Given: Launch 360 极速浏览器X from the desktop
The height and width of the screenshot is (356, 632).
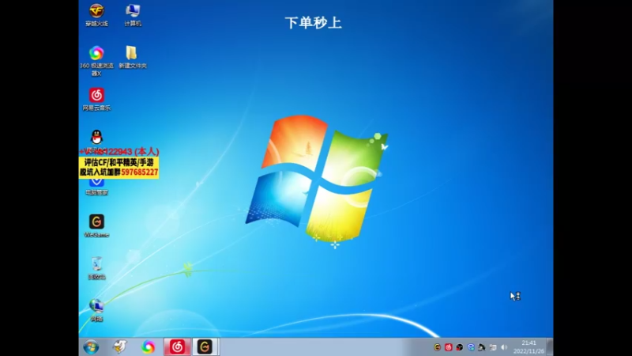Looking at the screenshot, I should click(x=96, y=61).
